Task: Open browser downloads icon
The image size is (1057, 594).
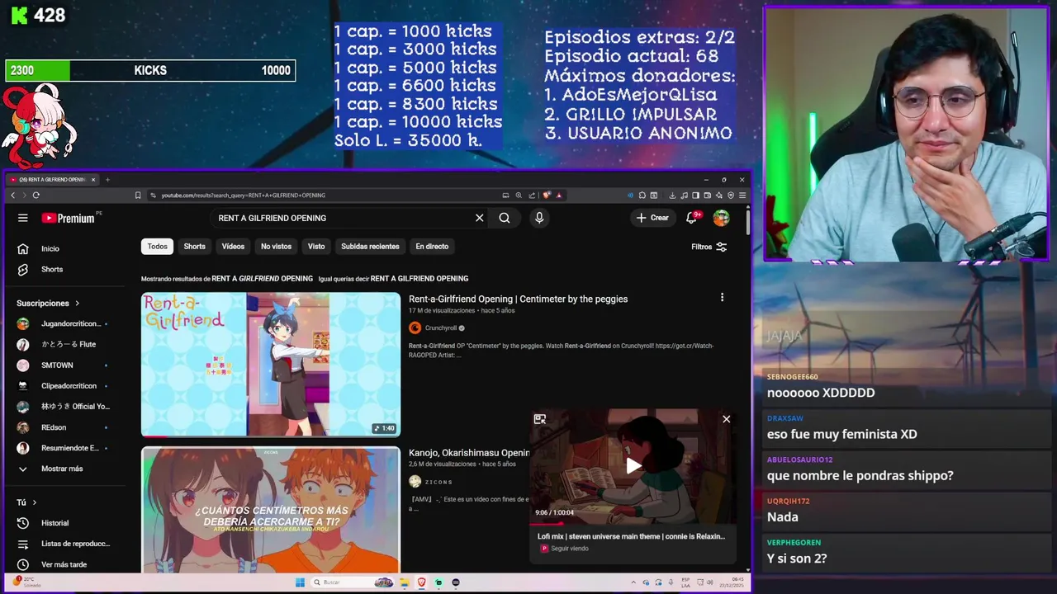Action: click(672, 196)
